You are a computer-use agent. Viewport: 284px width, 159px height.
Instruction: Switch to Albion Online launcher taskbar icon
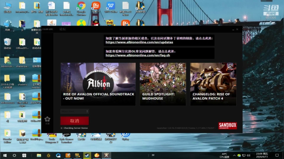[x=106, y=155]
